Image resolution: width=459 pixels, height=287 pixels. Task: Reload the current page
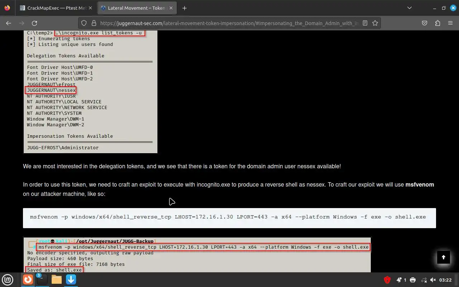click(34, 23)
